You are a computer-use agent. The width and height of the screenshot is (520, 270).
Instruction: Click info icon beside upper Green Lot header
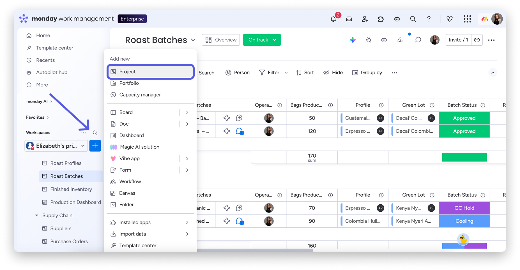coord(432,105)
